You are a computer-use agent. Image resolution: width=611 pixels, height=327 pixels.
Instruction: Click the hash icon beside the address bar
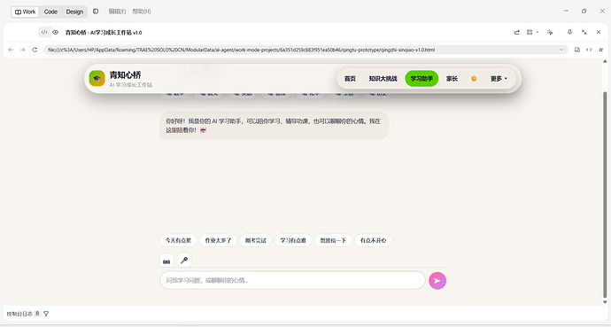coord(600,50)
